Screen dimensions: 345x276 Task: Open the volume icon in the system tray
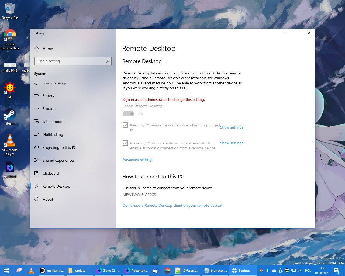point(300,271)
